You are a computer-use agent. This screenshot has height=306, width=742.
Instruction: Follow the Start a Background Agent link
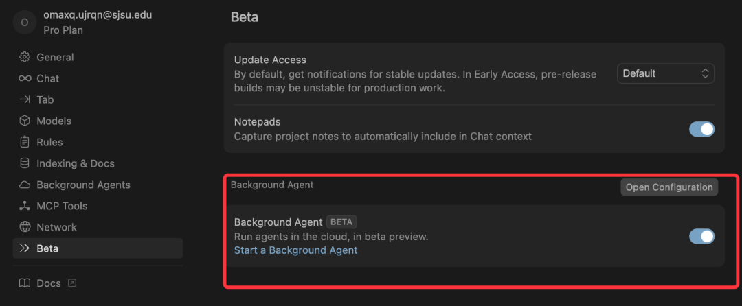(x=295, y=250)
